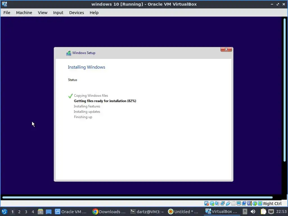Click the show desktop icon in the taskbar
288x216 pixels.
(x=48, y=211)
